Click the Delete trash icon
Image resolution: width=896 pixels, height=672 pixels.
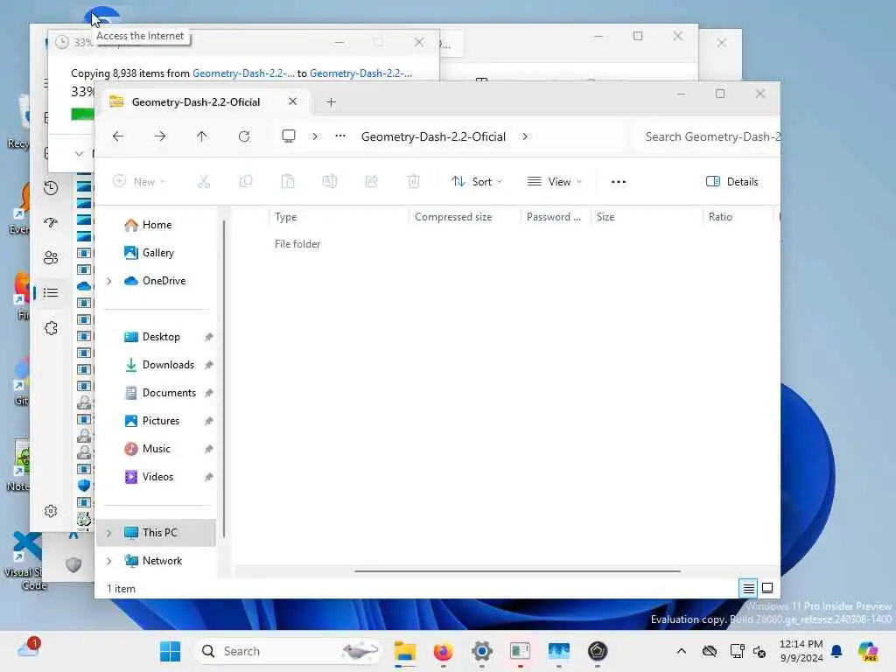(414, 182)
